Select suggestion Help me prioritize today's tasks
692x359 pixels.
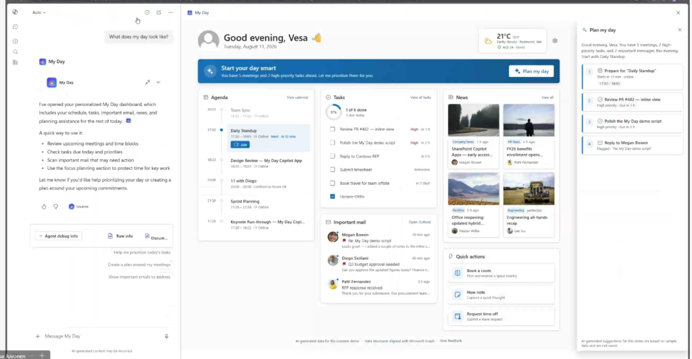click(x=142, y=252)
